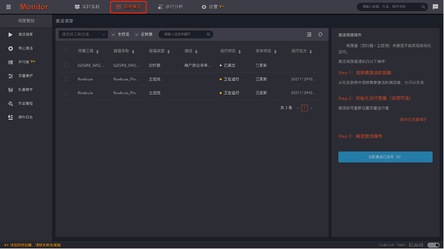444x249 pixels.
Task: Open 批量操作 icon in sidebar
Action: [11, 90]
